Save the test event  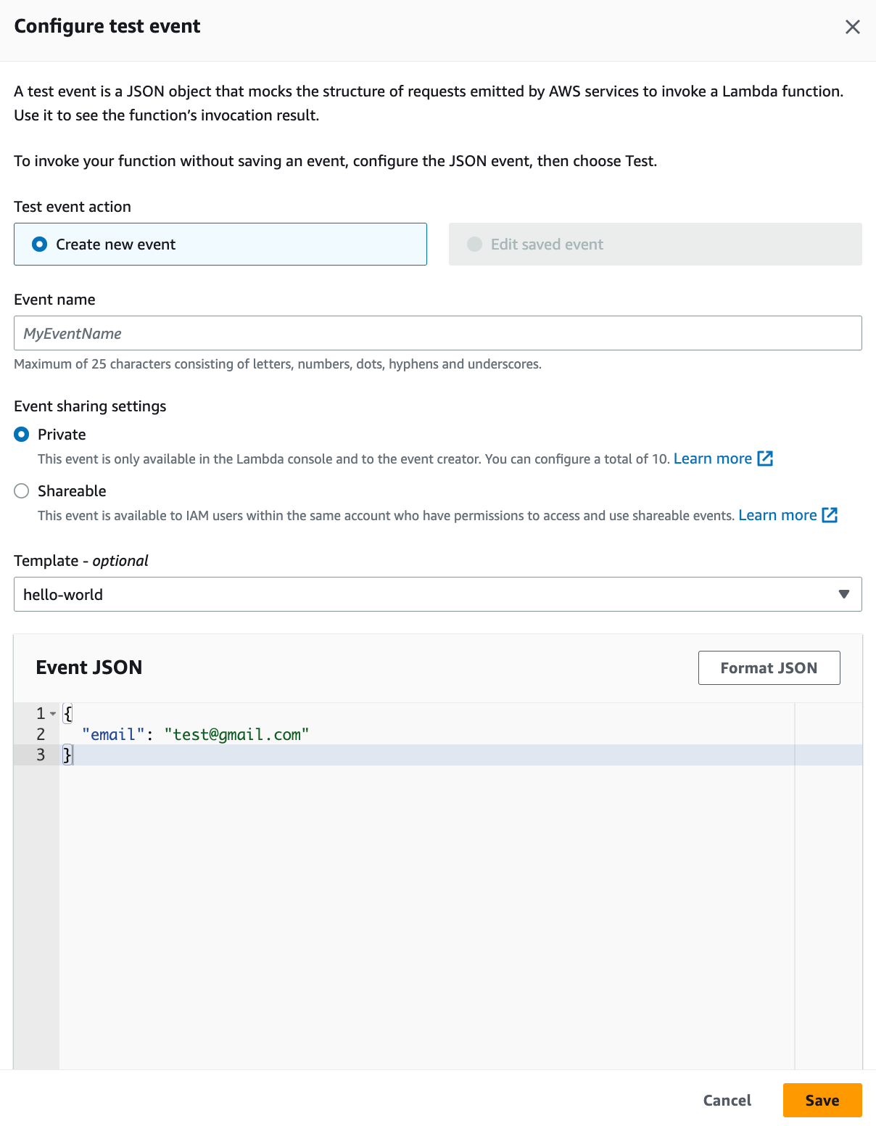pos(822,1100)
